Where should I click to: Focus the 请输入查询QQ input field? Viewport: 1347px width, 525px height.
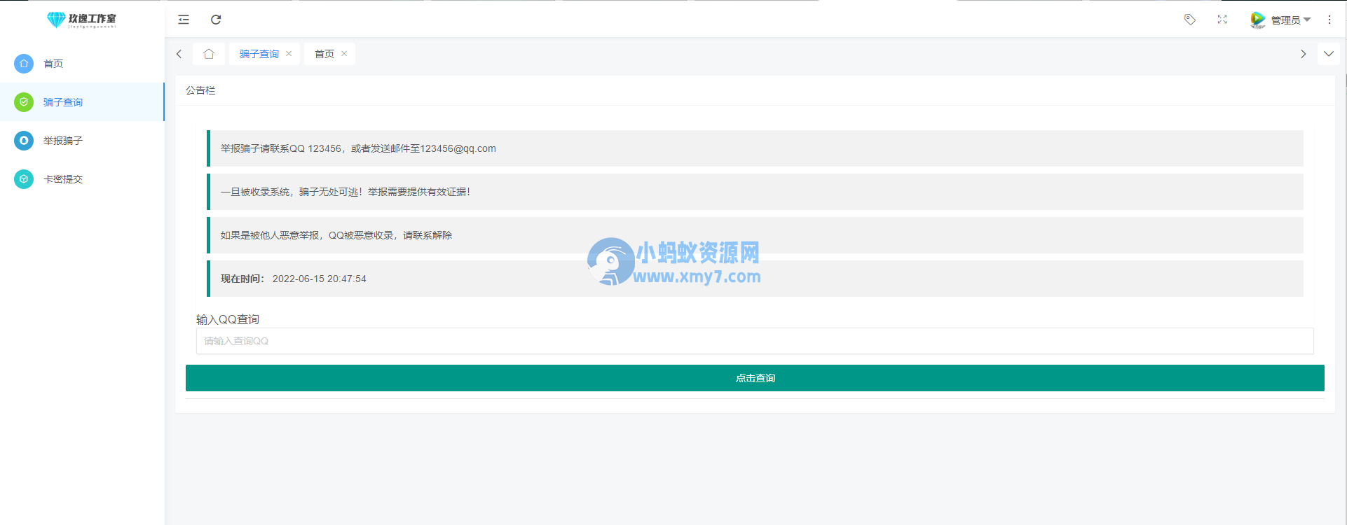[755, 341]
